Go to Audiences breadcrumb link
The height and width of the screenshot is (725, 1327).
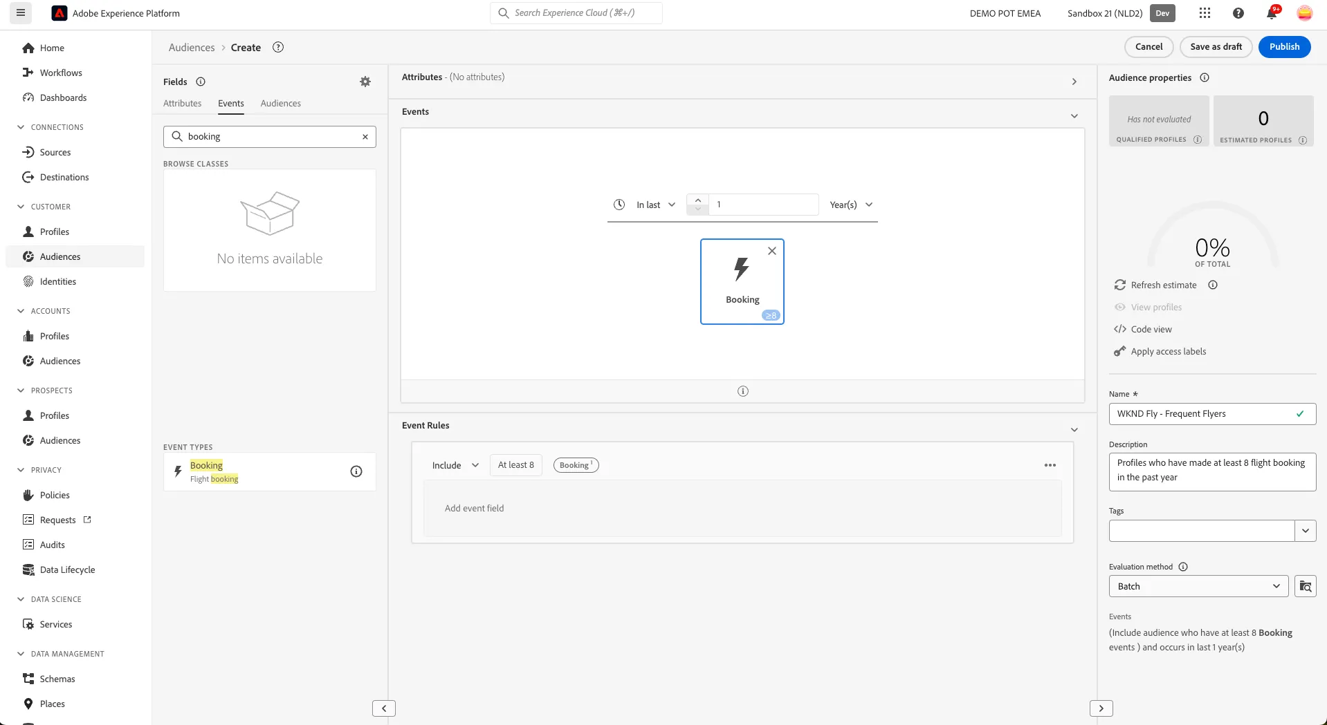click(x=192, y=47)
